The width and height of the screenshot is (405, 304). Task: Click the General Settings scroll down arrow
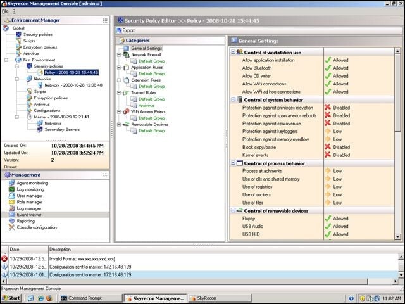click(398, 236)
